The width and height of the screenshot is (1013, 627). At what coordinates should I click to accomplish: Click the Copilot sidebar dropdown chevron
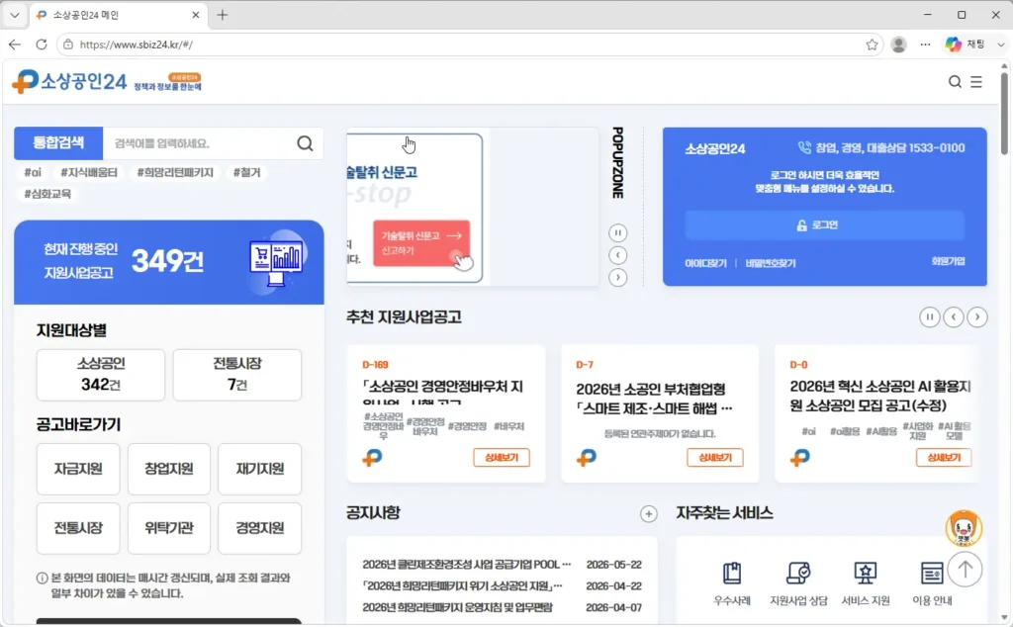1001,45
